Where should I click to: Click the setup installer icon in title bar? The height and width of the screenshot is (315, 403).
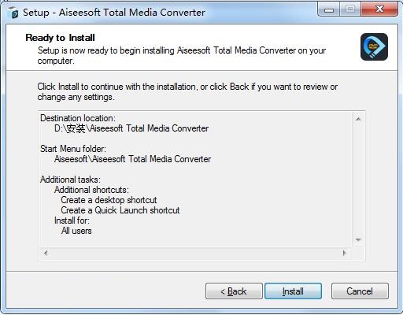[x=13, y=13]
